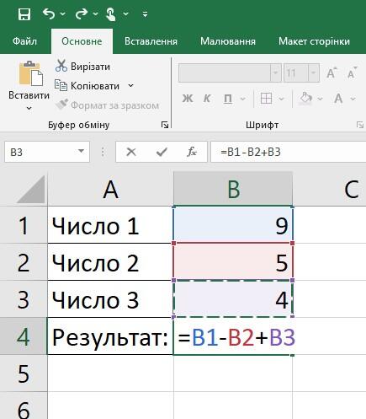
Task: Click the fill color bucket icon
Action: [305, 99]
